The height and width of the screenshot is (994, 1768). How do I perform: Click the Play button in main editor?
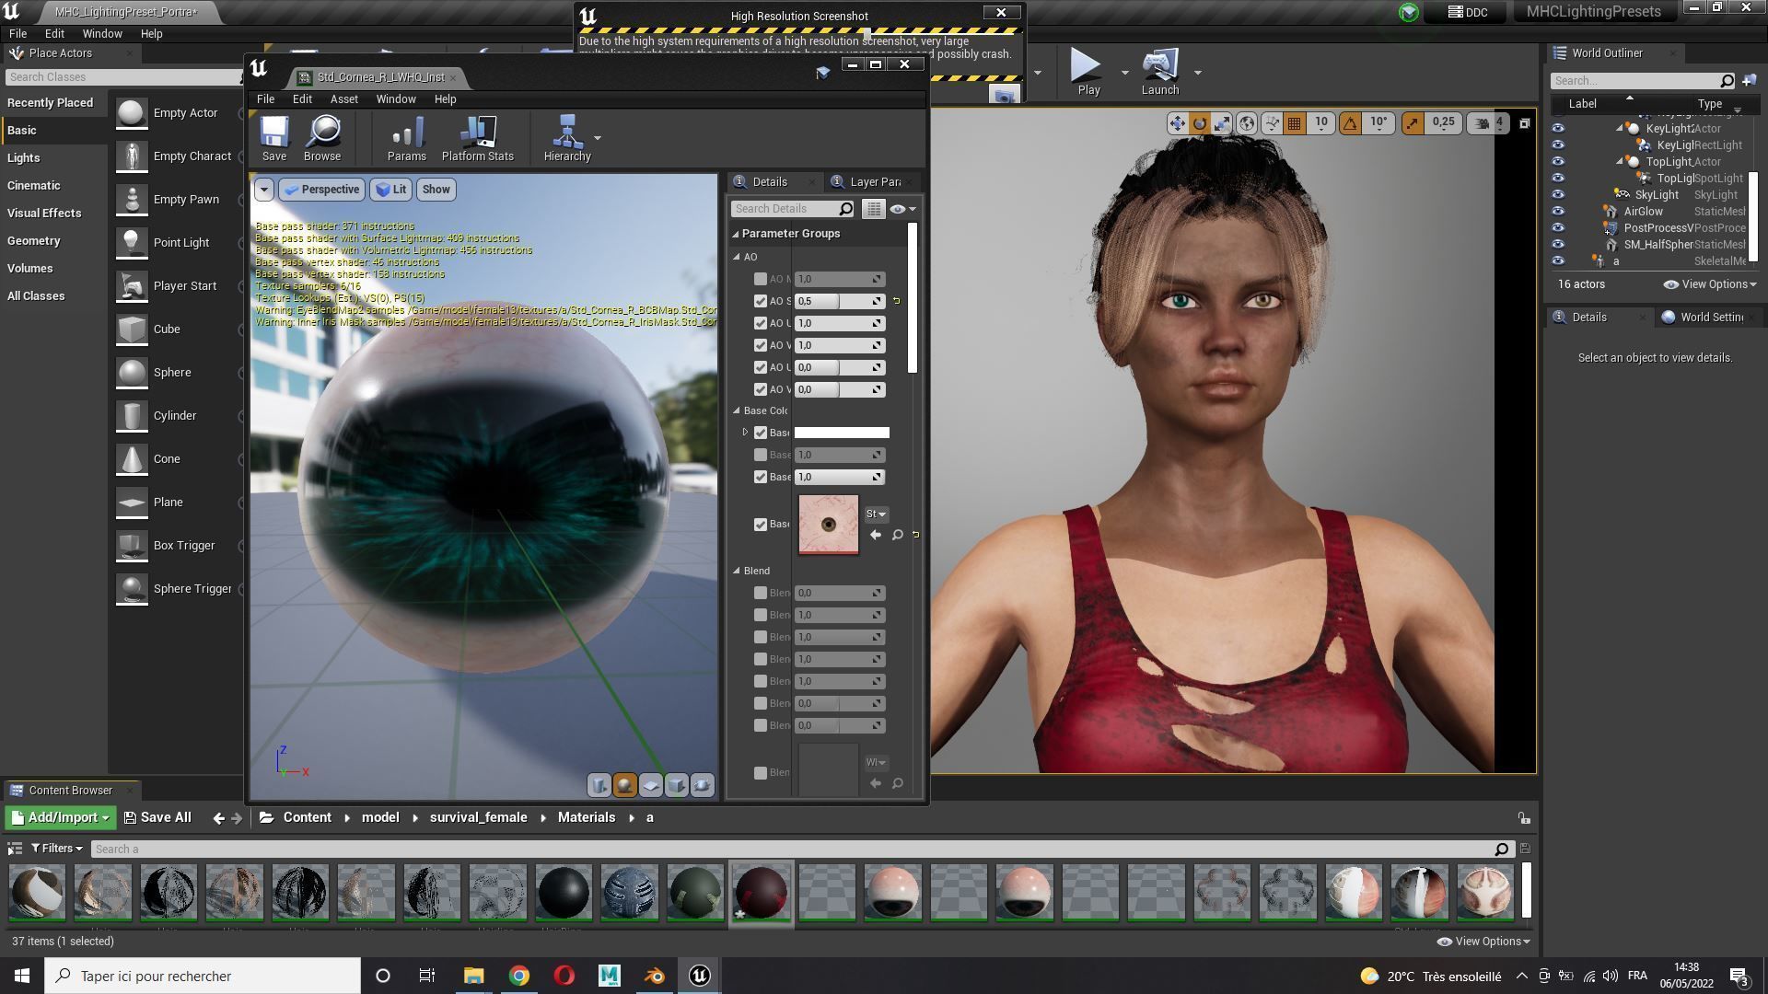1088,72
